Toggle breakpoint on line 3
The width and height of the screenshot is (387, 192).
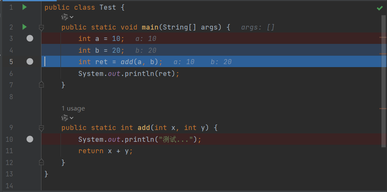click(30, 38)
